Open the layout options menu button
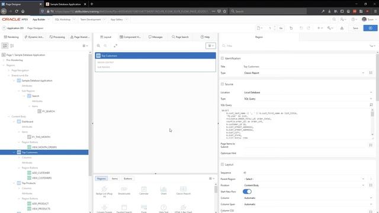Viewport: 379px width, 213px height. point(211,46)
